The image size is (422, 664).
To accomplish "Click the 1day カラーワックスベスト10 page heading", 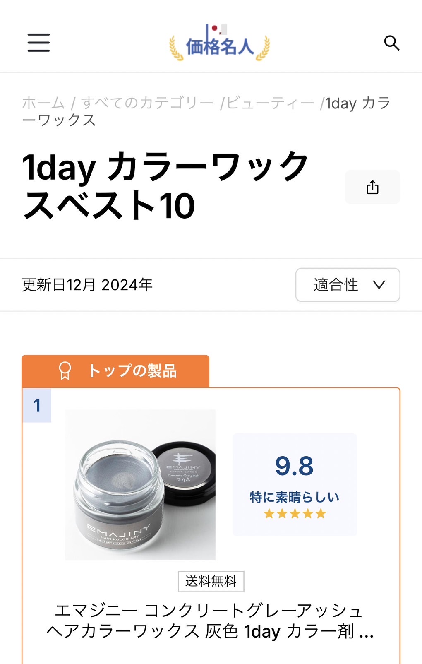I will [165, 185].
